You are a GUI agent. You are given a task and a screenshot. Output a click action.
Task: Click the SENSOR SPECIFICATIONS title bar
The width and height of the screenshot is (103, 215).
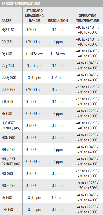tap(51, 3)
